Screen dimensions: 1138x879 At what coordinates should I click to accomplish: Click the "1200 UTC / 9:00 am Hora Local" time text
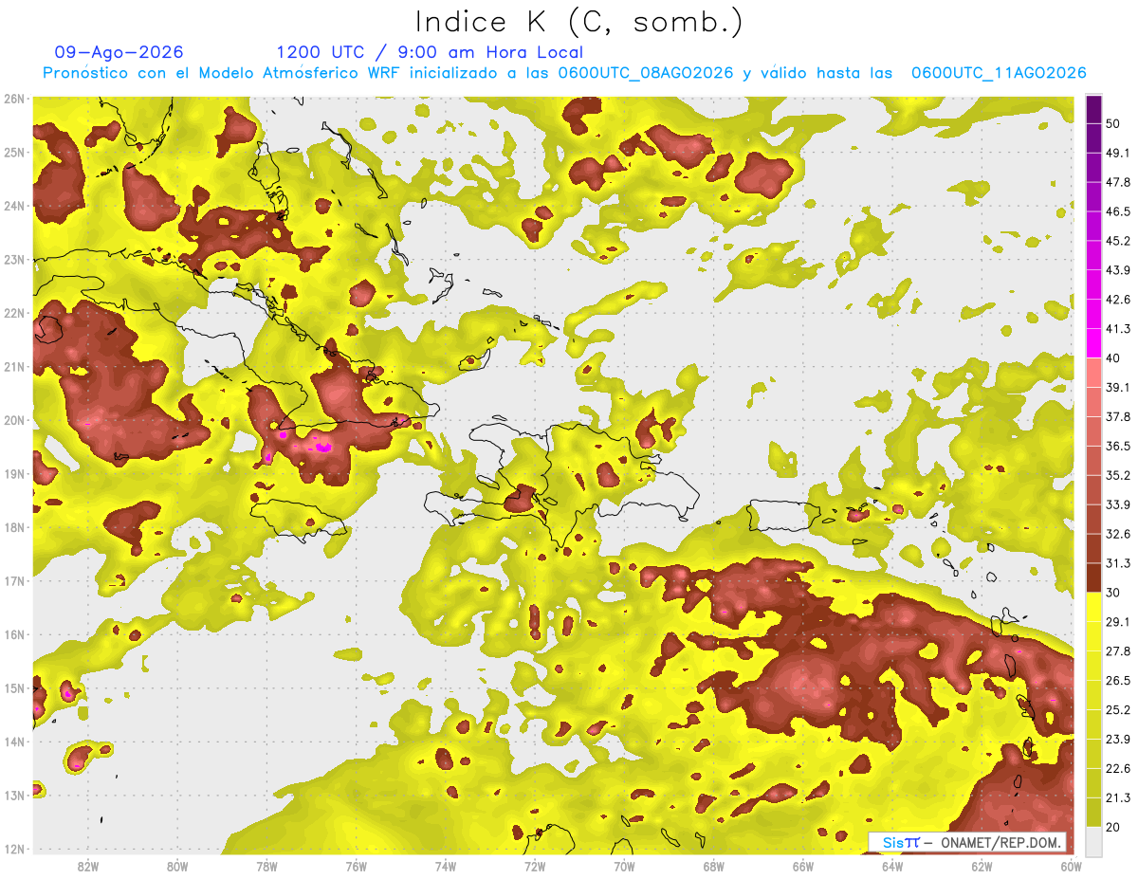point(430,52)
